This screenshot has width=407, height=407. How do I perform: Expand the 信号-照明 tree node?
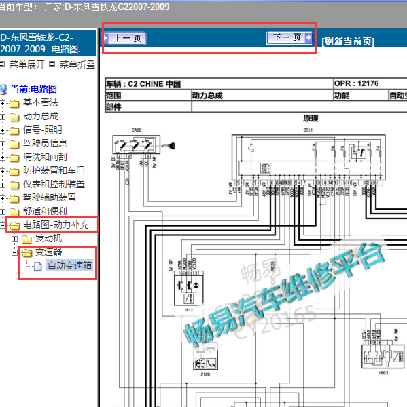(2, 130)
